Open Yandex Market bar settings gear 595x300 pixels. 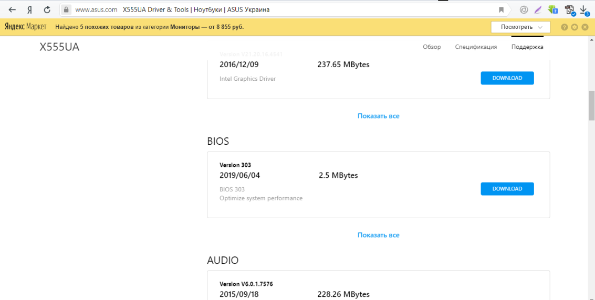(575, 27)
